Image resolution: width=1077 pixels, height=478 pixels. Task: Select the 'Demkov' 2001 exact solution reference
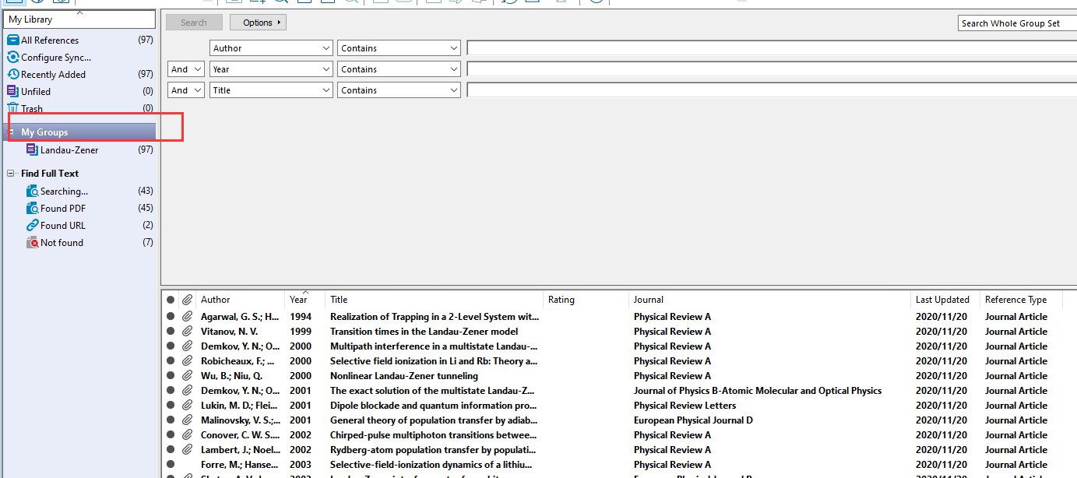432,391
